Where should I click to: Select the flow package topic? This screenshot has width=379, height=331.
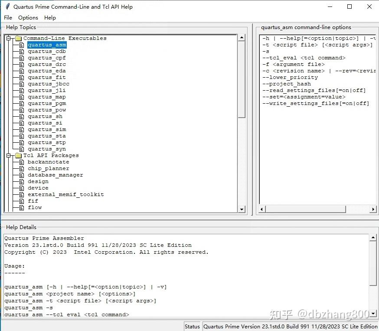pos(35,207)
